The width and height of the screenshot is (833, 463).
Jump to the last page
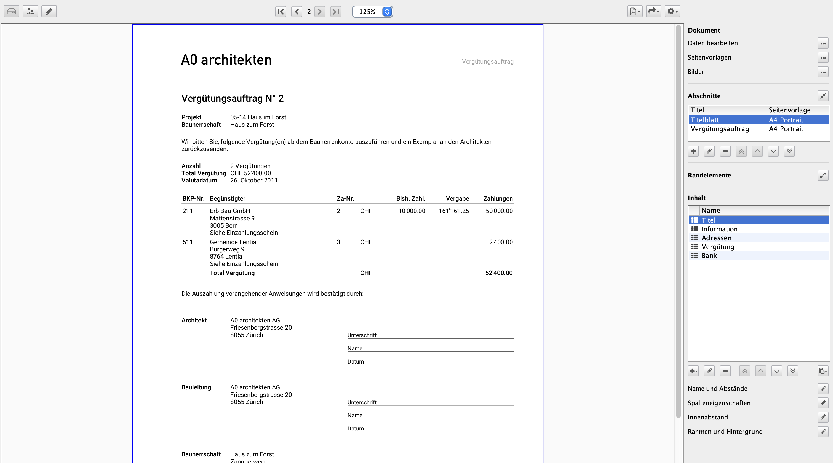tap(336, 12)
